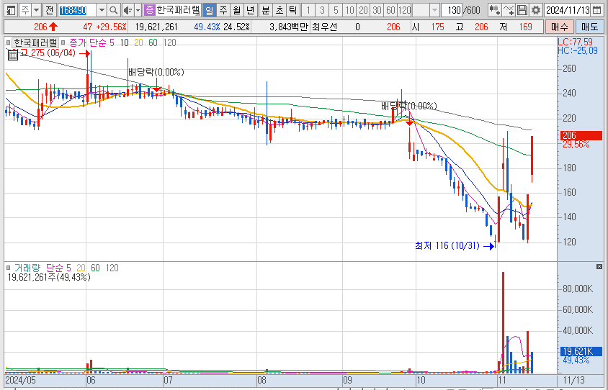
Task: Edit the 2024/11/13 date field
Action: point(568,10)
